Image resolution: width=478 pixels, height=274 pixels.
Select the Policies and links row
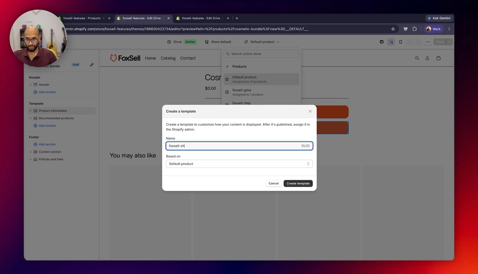(x=62, y=159)
